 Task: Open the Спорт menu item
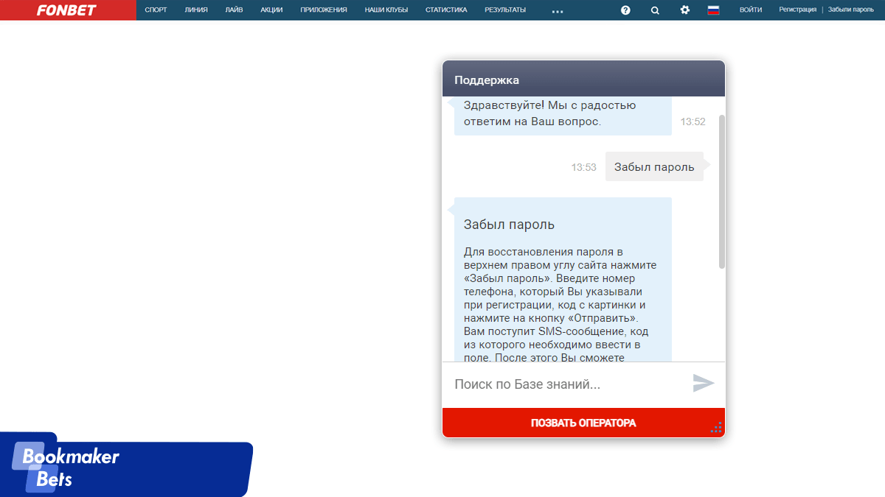156,10
